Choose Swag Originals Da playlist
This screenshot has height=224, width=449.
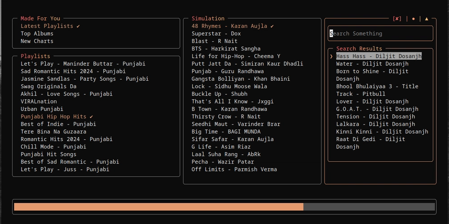[48, 86]
